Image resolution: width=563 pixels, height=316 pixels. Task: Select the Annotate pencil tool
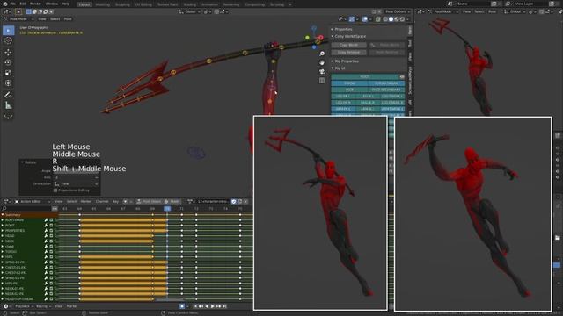tap(8, 95)
